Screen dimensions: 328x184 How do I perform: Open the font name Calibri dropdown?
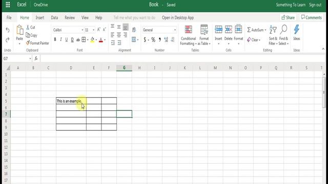[x=82, y=30]
